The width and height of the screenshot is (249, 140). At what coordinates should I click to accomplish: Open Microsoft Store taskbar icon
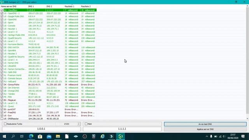point(40,136)
